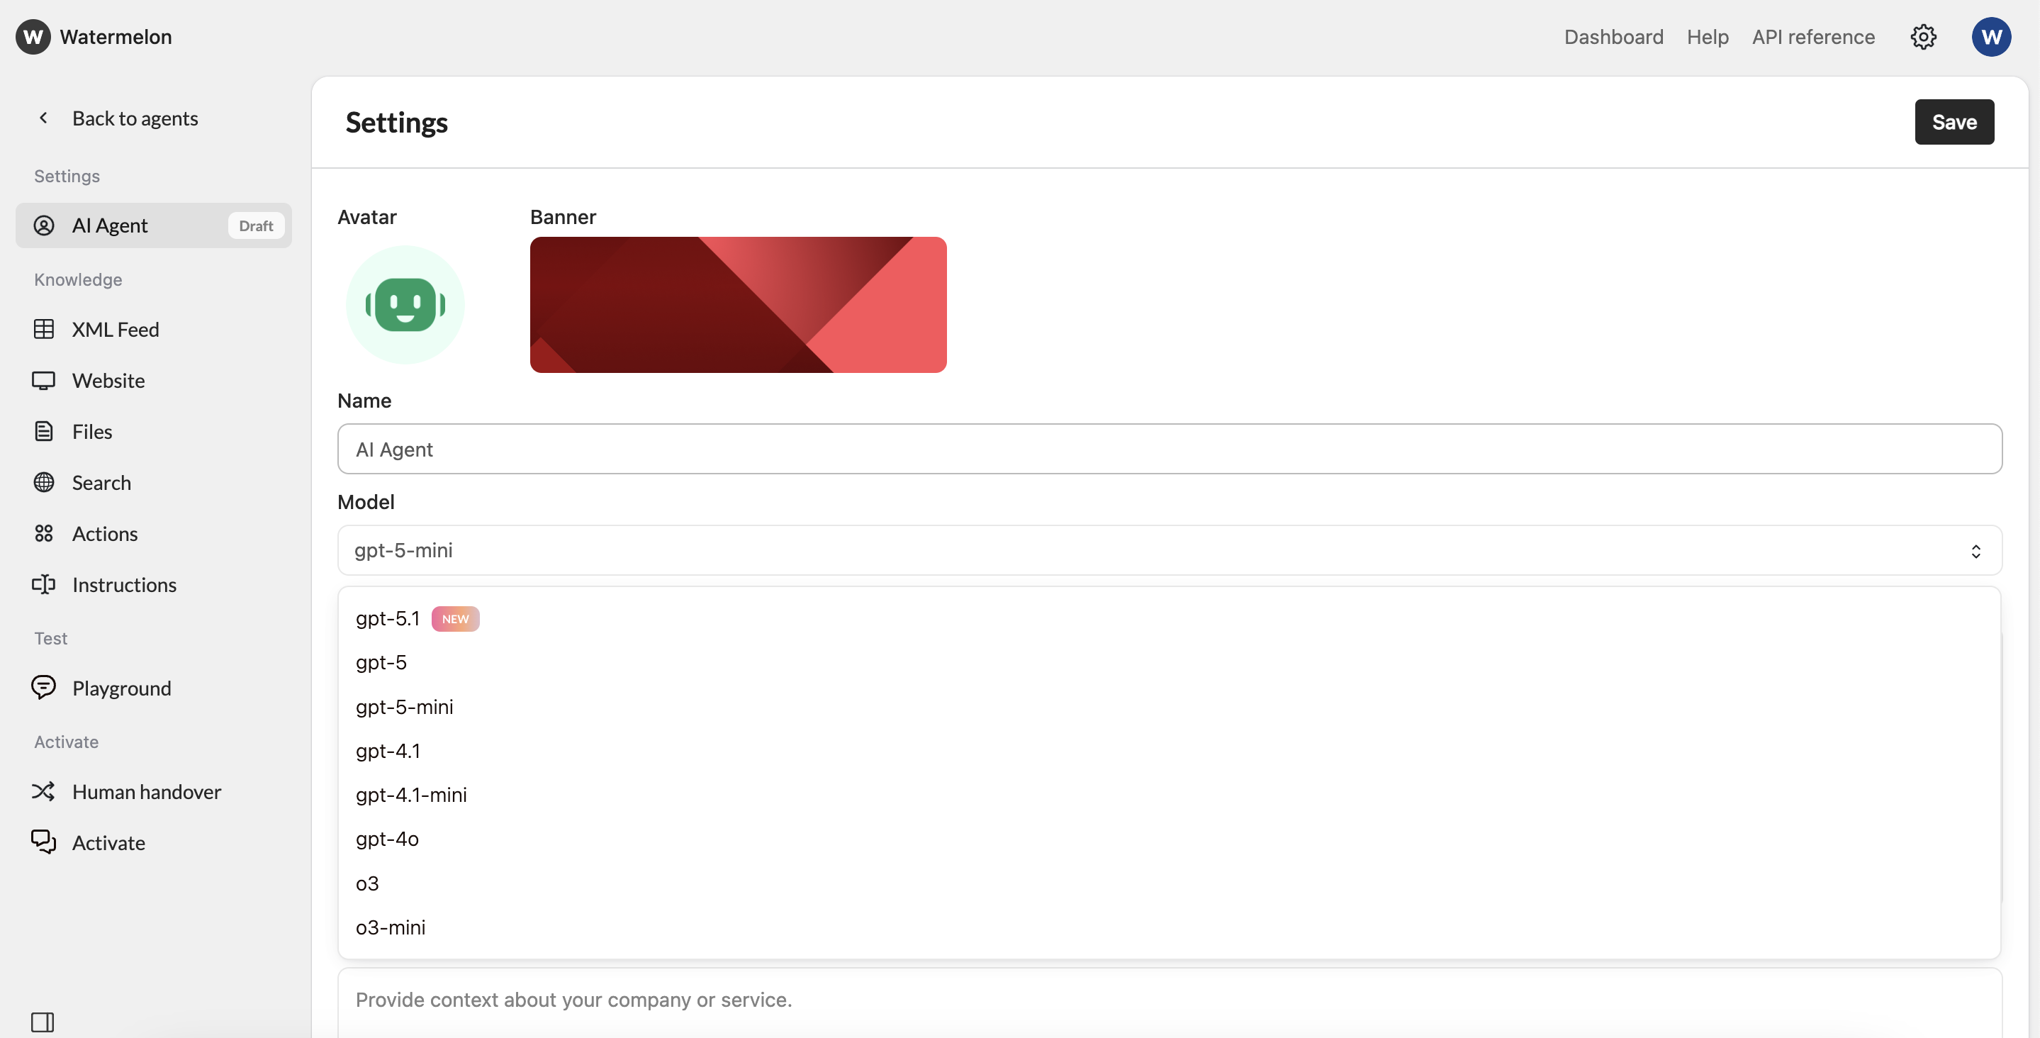The height and width of the screenshot is (1038, 2040).
Task: Open the Playground to test the agent
Action: (122, 688)
